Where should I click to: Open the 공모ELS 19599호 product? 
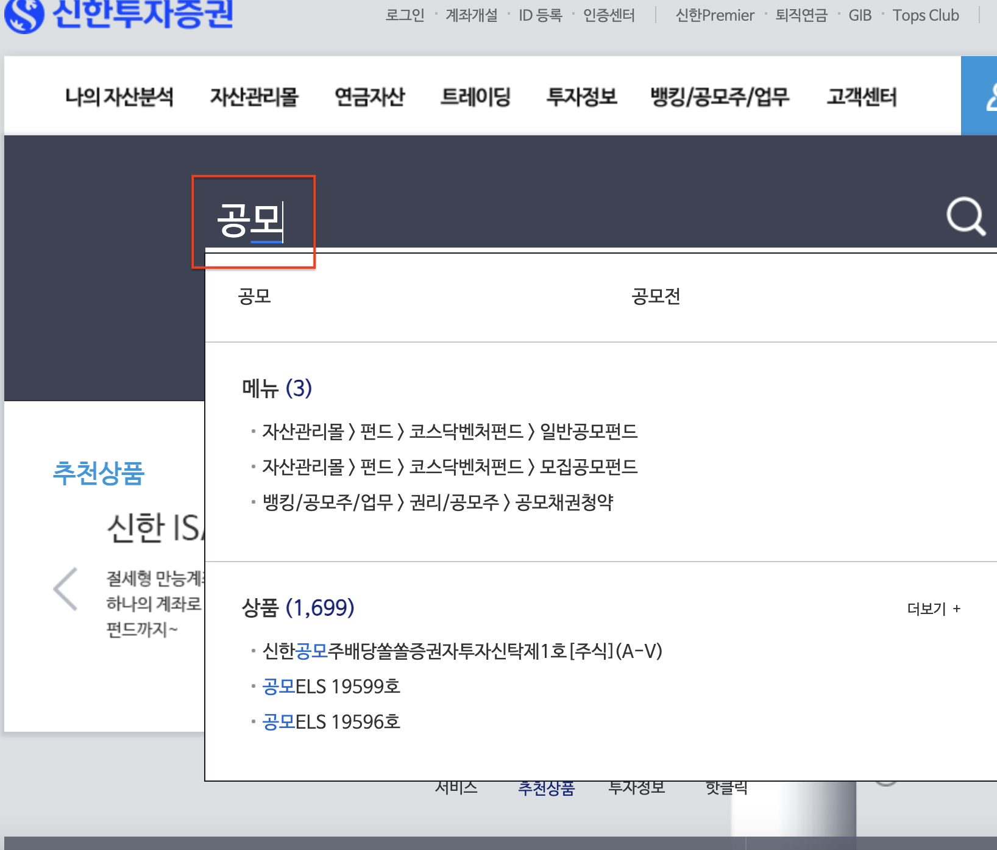point(331,687)
